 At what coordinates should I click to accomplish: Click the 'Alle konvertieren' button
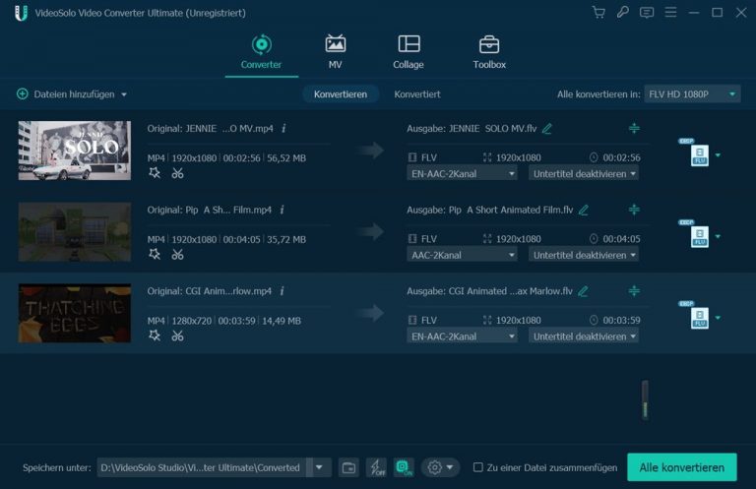tap(682, 467)
